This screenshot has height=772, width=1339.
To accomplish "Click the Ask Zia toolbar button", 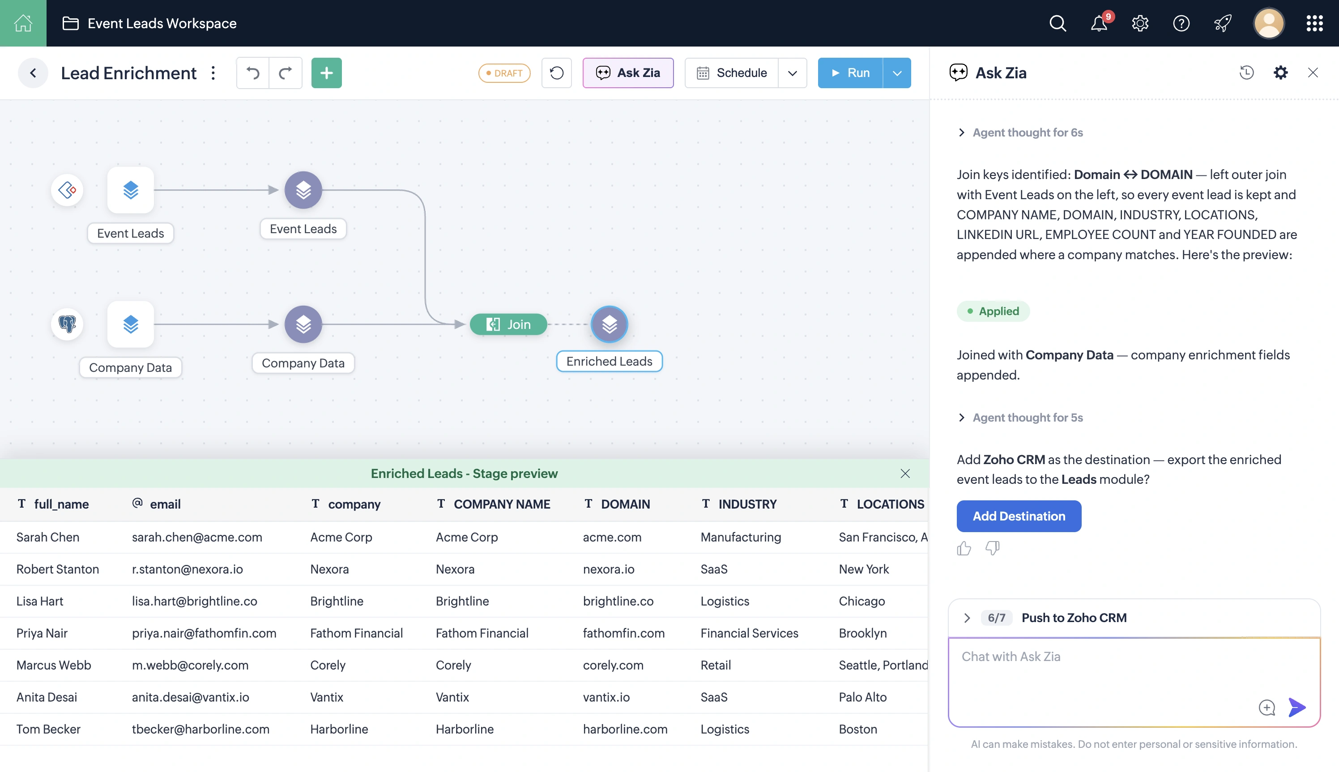I will 628,73.
